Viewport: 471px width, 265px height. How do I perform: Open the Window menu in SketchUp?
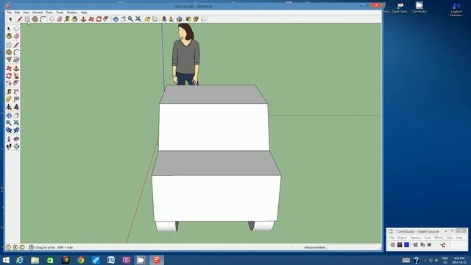(x=72, y=13)
